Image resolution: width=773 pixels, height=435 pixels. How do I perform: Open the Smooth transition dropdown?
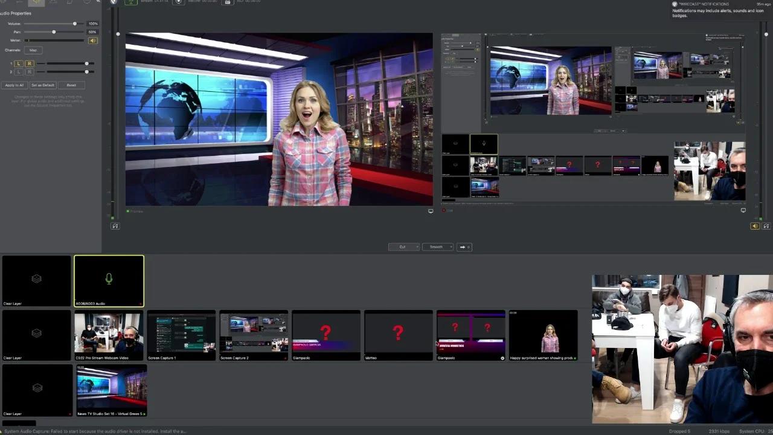point(437,246)
